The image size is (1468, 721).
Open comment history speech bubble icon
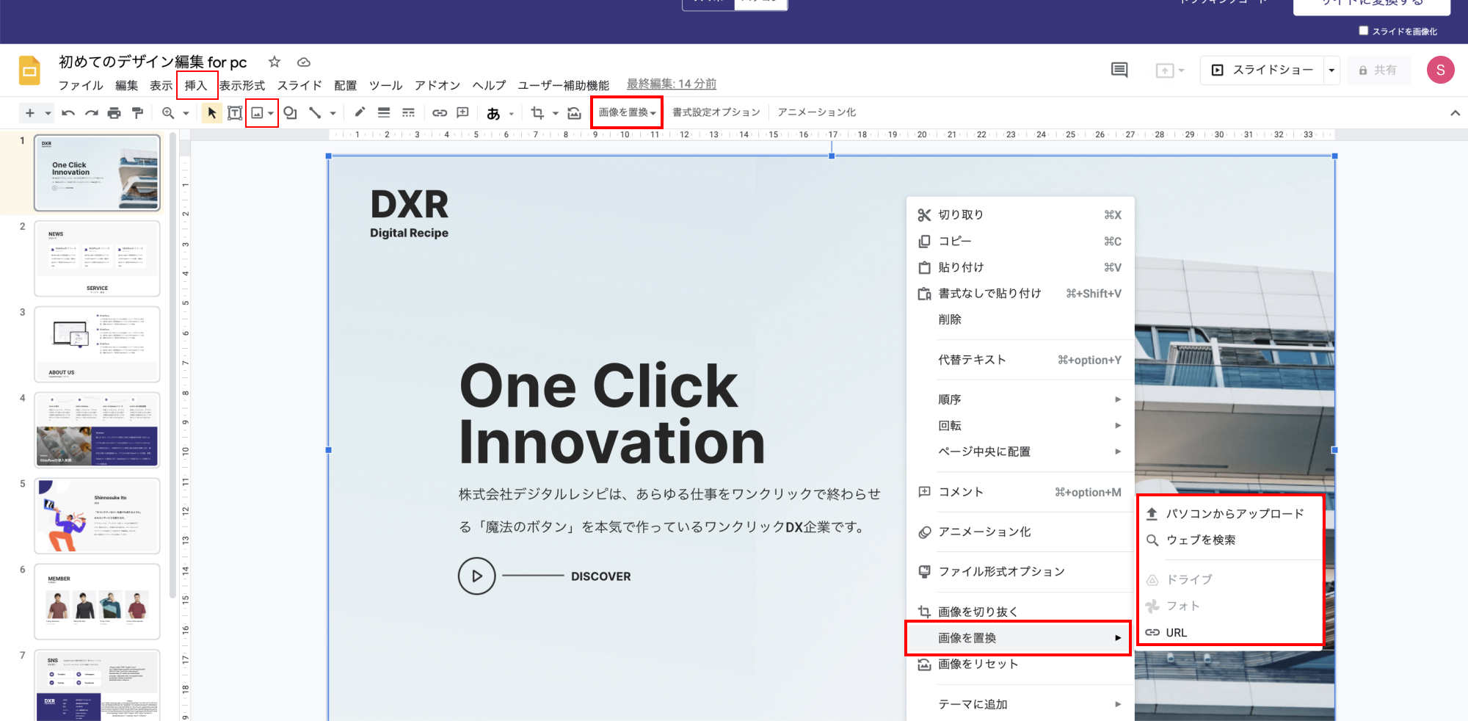pyautogui.click(x=1119, y=70)
